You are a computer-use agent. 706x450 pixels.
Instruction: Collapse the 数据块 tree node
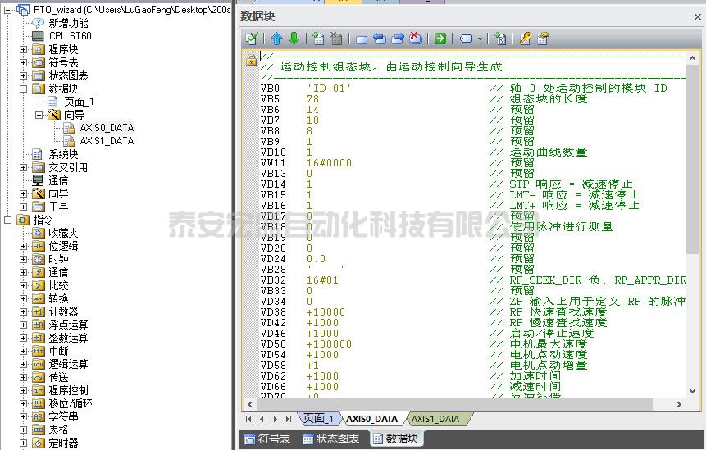24,89
